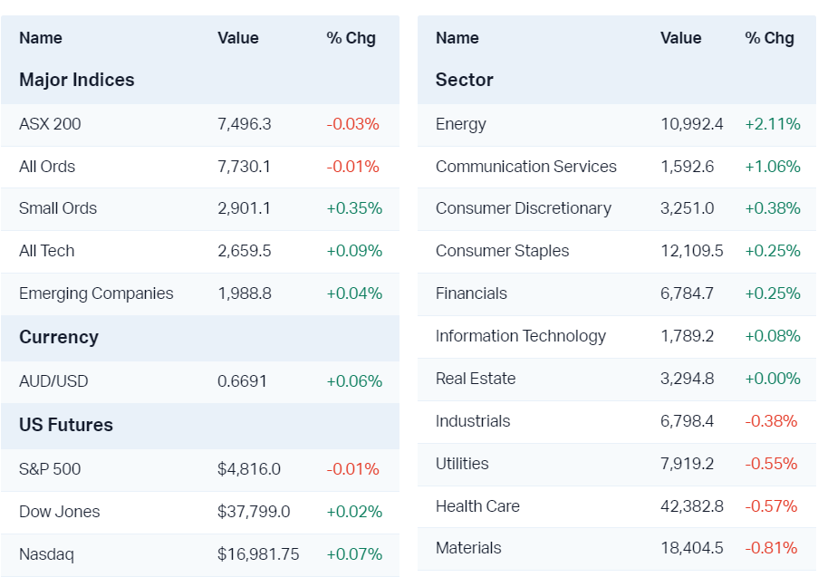This screenshot has width=818, height=577.
Task: Click the Nasdaq futures name
Action: 46,554
